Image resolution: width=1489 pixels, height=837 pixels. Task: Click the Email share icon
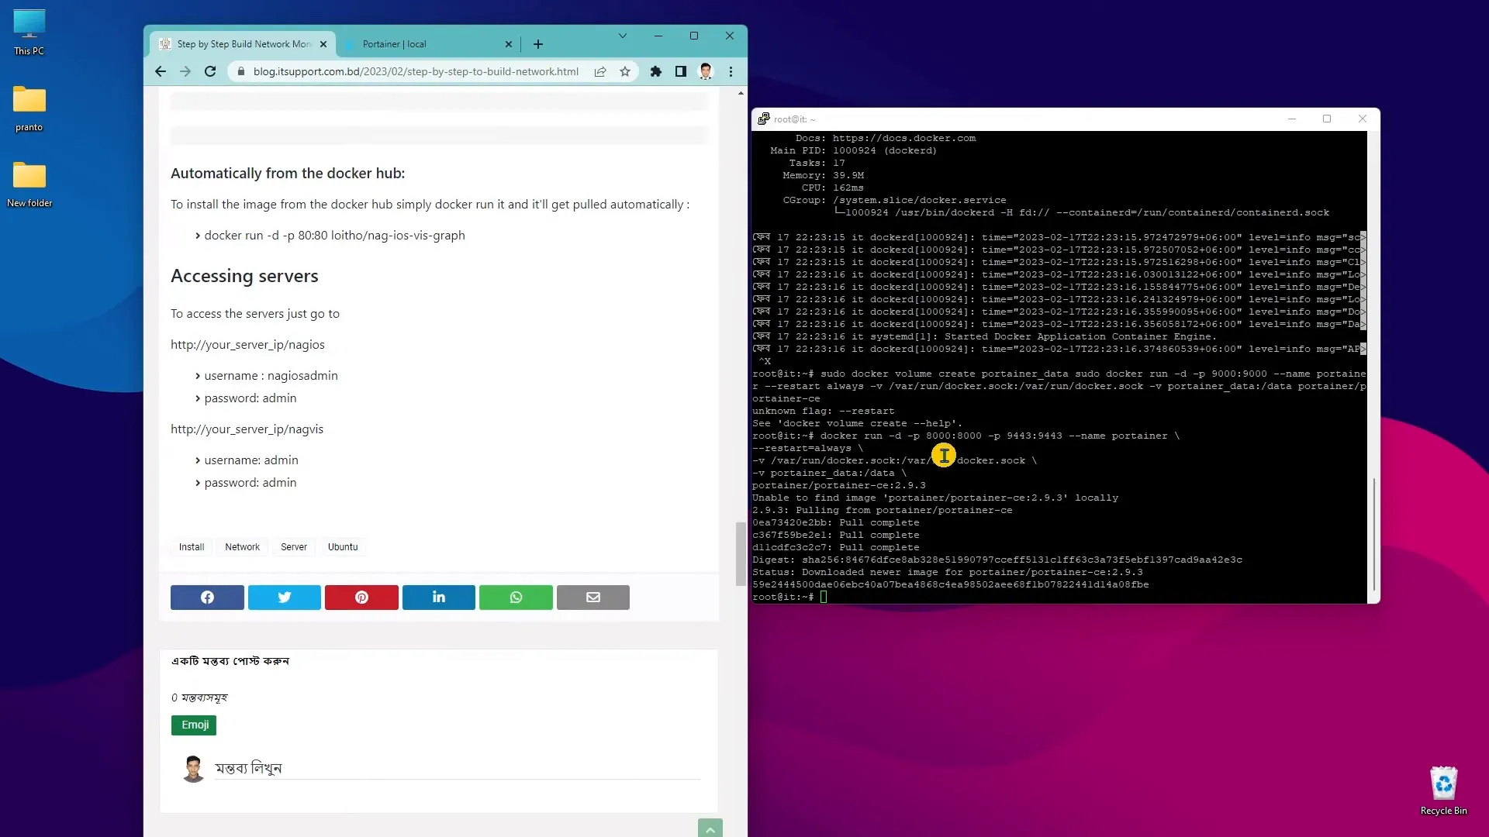tap(593, 596)
